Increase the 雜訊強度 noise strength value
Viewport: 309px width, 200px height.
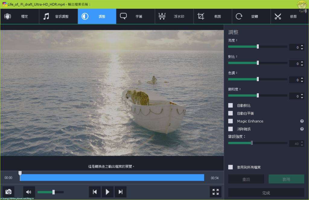pyautogui.click(x=302, y=142)
